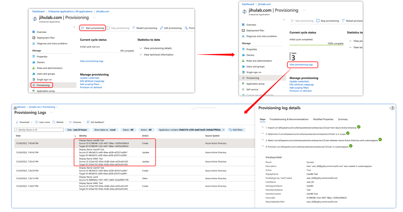Viewport: 403px width, 212px height.
Task: Click the Edit provisioning pencil icon
Action: tap(162, 28)
